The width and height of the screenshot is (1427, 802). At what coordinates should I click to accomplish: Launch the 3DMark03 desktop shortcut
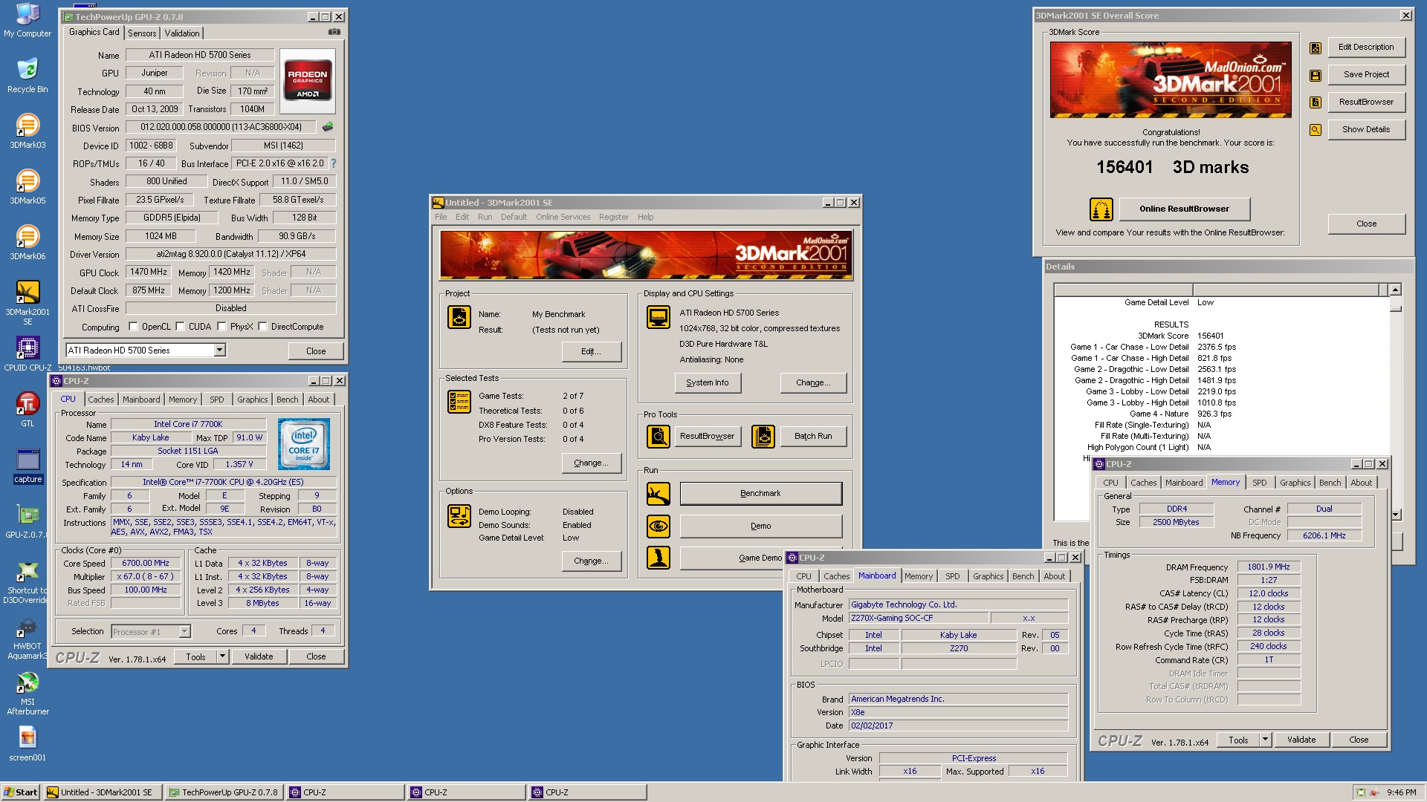point(27,131)
